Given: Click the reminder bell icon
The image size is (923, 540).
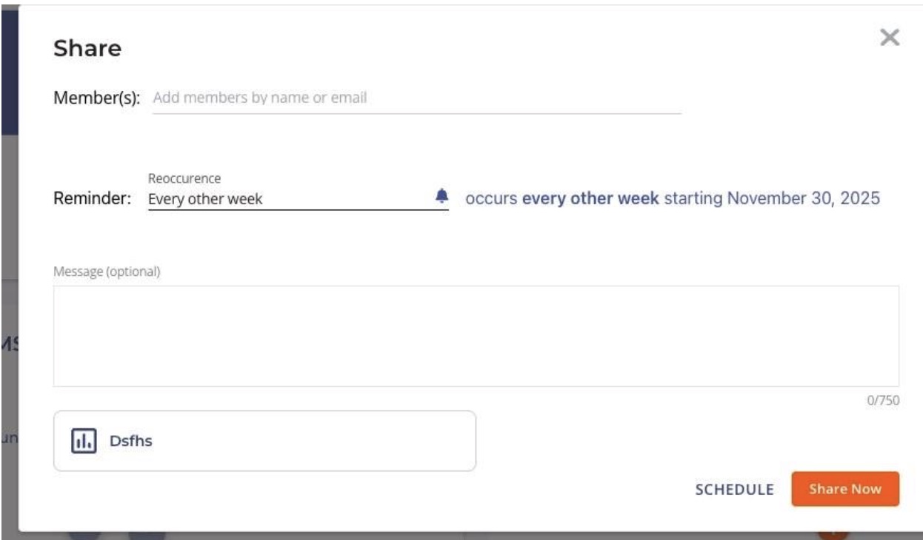Looking at the screenshot, I should coord(441,196).
